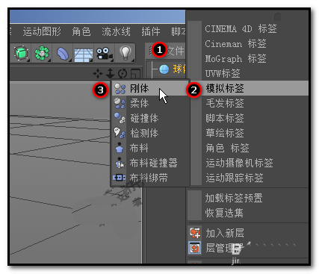Click the 加入新层 layer icon

pos(195,233)
